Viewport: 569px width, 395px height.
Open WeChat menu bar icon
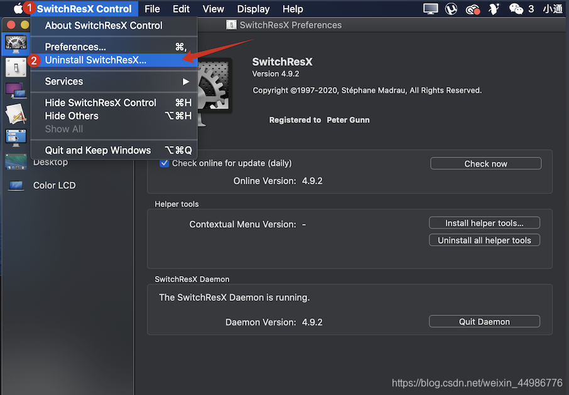(516, 9)
